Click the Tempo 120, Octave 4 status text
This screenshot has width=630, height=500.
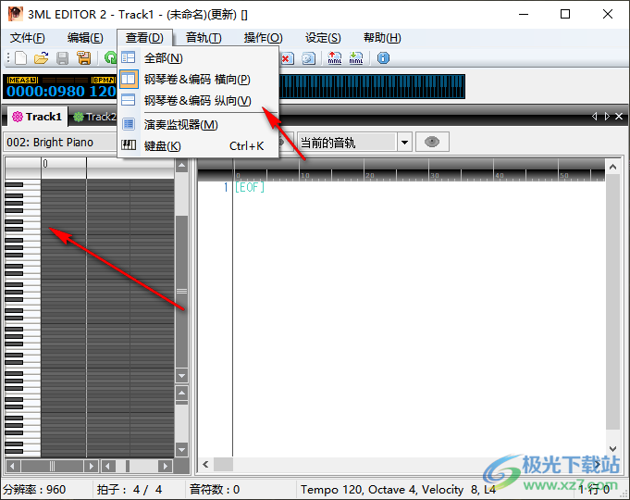tap(399, 490)
